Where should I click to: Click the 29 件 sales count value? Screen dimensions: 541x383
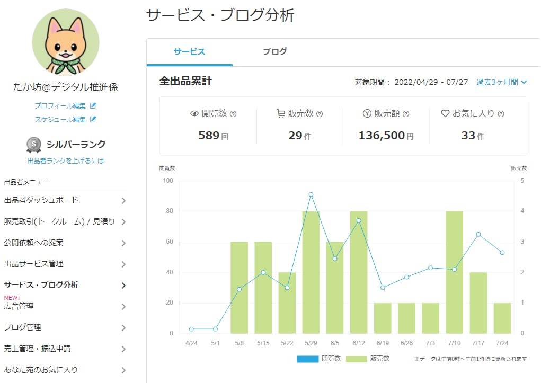pyautogui.click(x=299, y=136)
